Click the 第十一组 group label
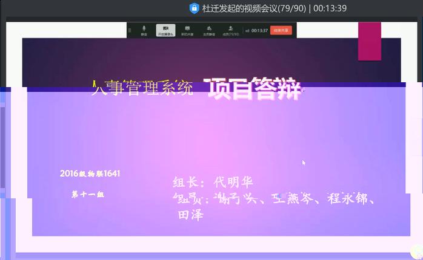Viewport: 423px width, 260px height. point(88,195)
